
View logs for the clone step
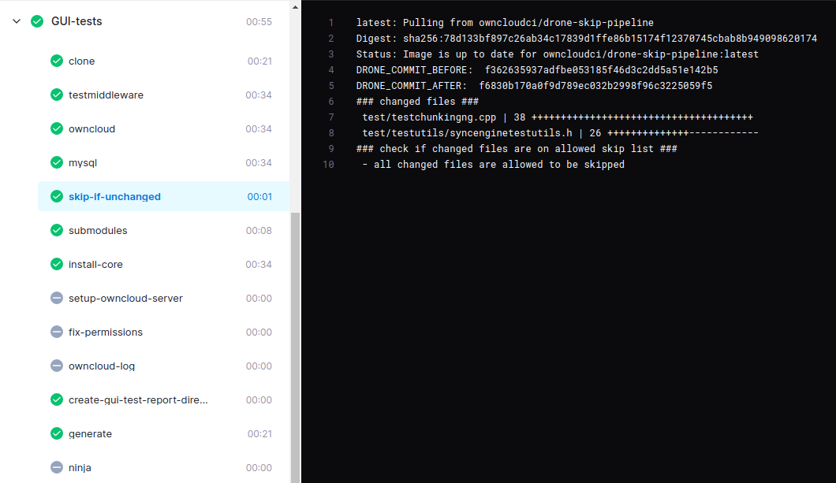click(84, 61)
